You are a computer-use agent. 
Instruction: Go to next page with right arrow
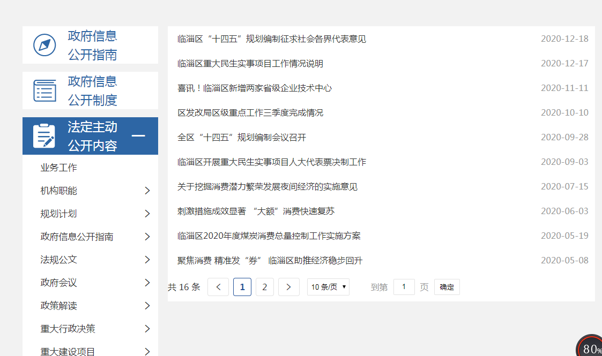[x=288, y=287]
